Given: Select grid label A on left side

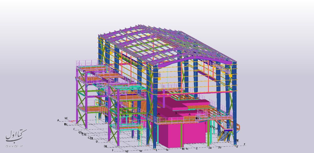Looking at the screenshot, I should pyautogui.click(x=58, y=120).
